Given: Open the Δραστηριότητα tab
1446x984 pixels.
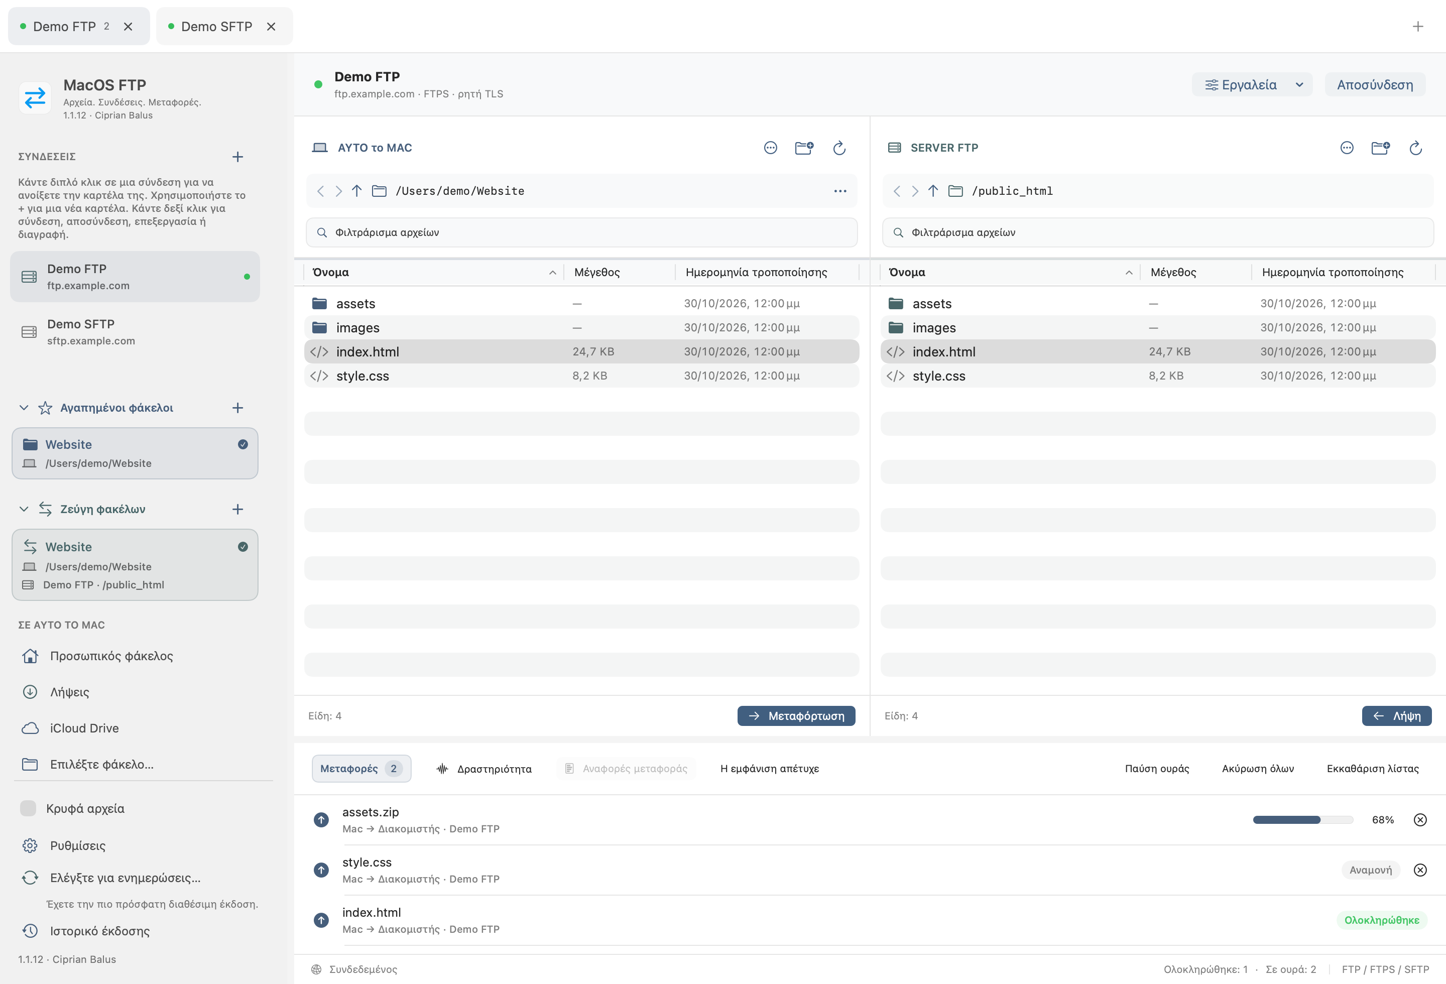Looking at the screenshot, I should (485, 769).
